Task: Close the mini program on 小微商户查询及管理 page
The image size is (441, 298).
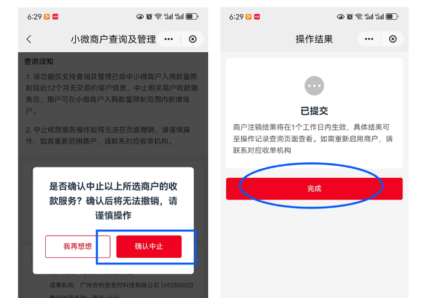Action: 193,39
